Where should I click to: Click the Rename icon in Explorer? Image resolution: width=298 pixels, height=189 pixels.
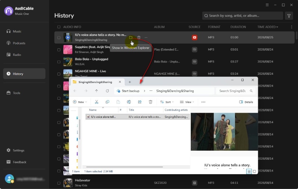coord(129,102)
